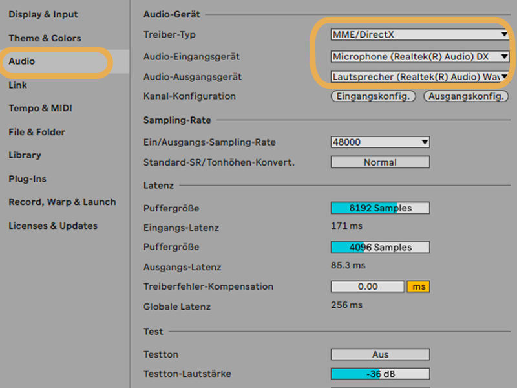Select the Treiberfehler-Kompensation 0.00 field
The width and height of the screenshot is (517, 388).
tap(368, 286)
